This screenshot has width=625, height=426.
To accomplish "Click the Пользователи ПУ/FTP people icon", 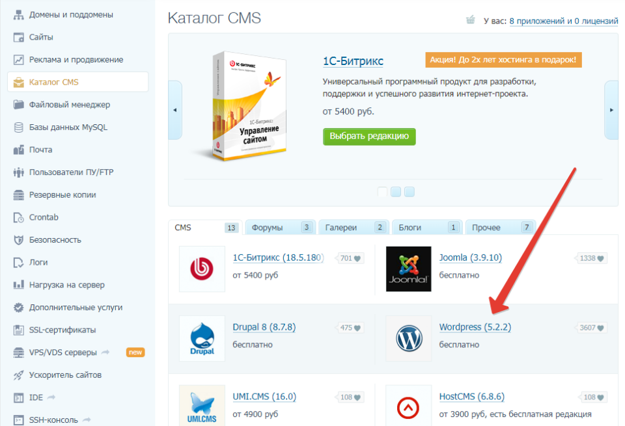I will click(18, 172).
